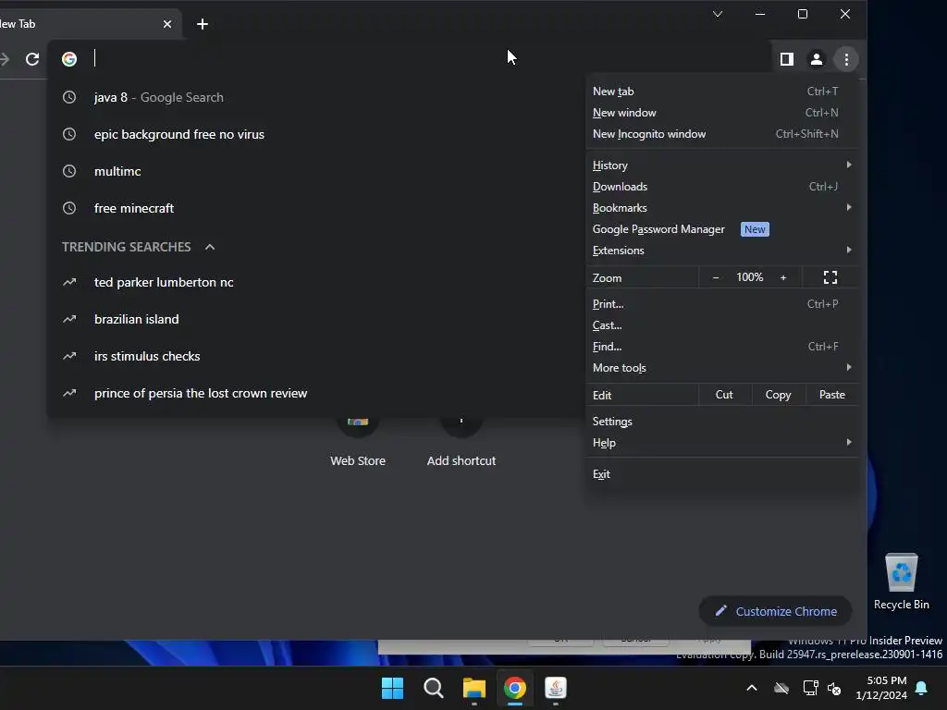Open the profile avatar icon
Viewport: 947px width, 710px height.
[816, 58]
